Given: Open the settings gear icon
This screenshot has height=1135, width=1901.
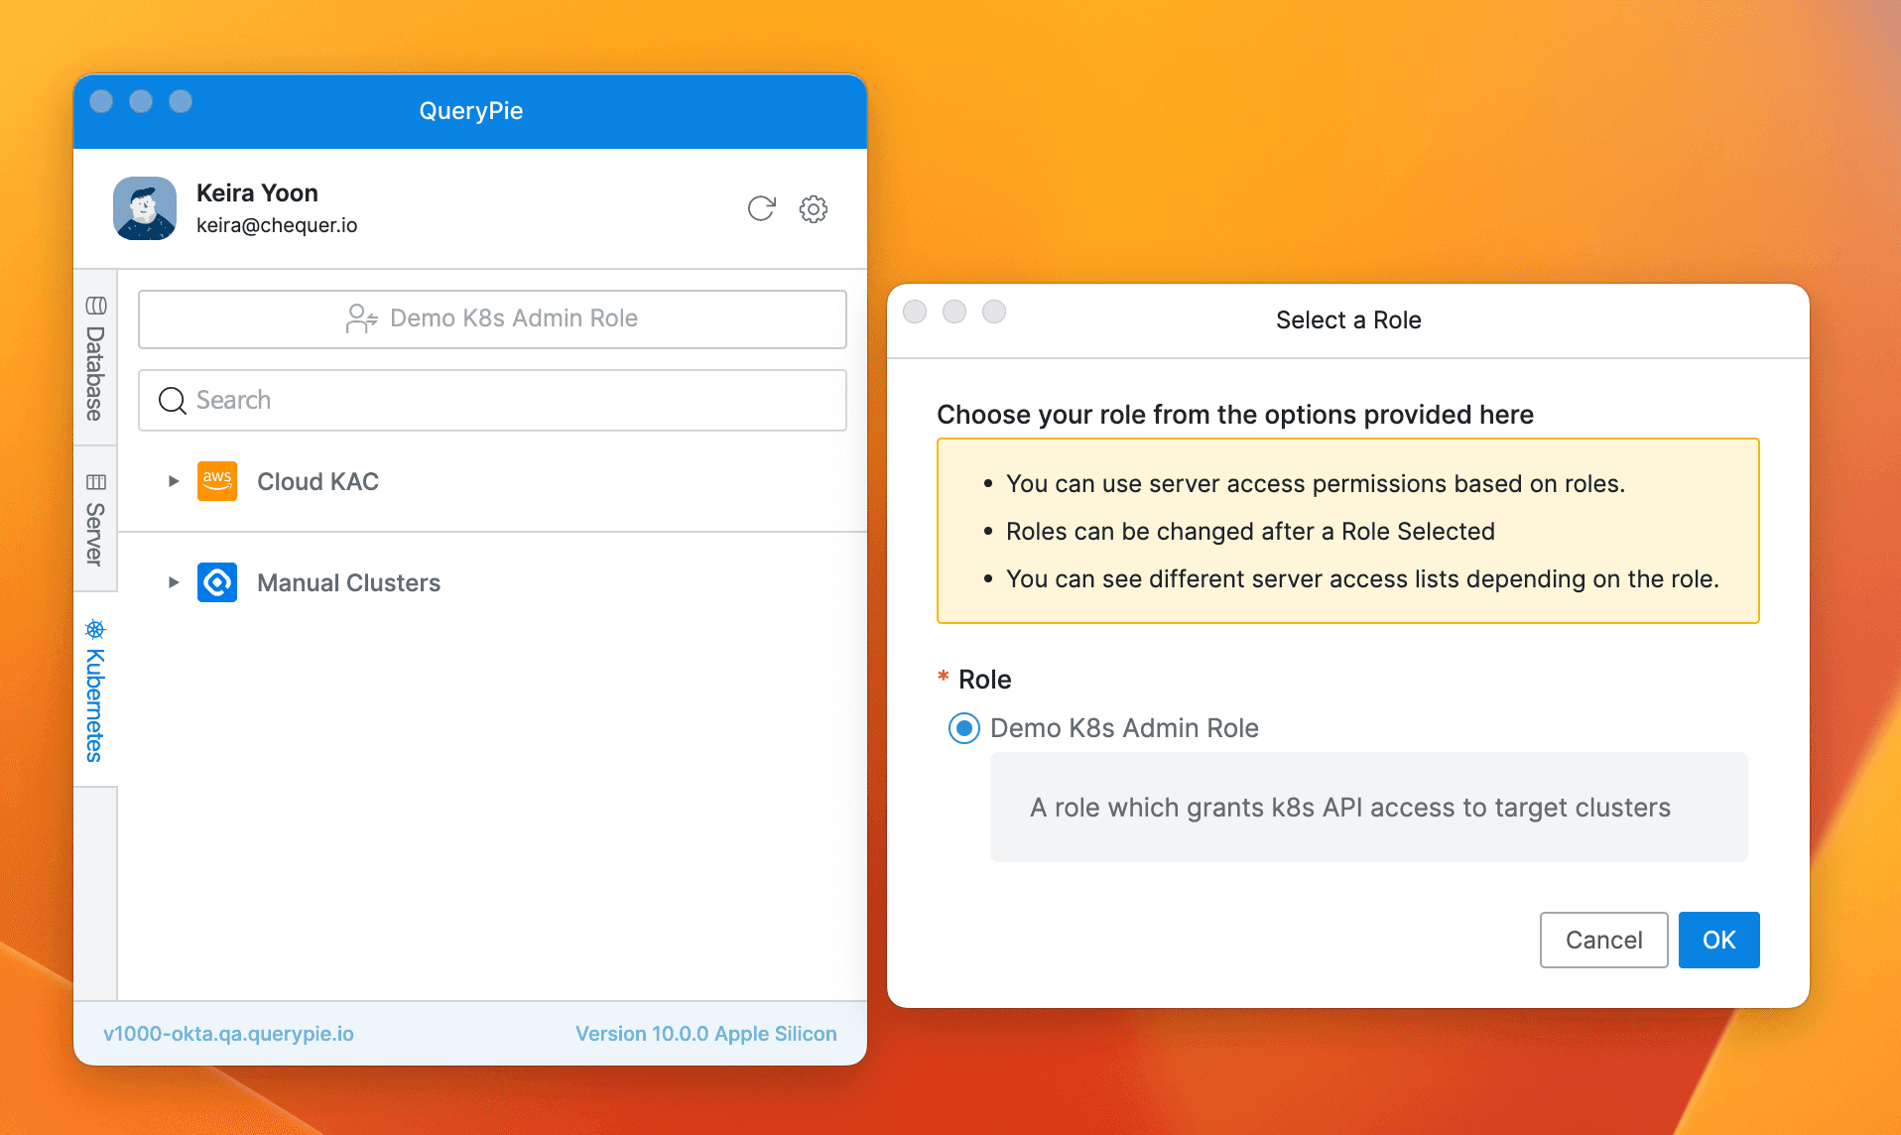Looking at the screenshot, I should click(813, 209).
